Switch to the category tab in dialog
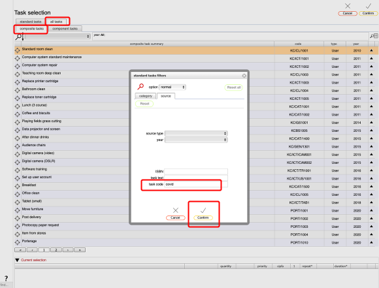This screenshot has height=288, width=379. click(x=146, y=96)
